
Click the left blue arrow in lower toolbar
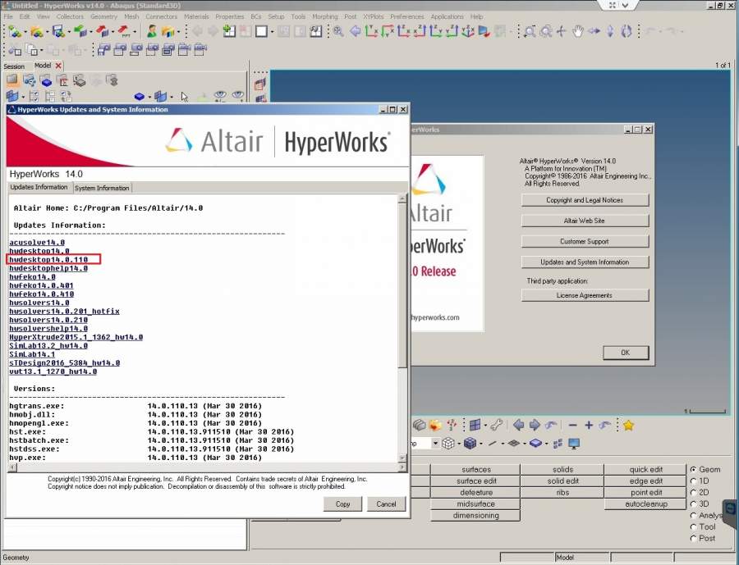518,425
